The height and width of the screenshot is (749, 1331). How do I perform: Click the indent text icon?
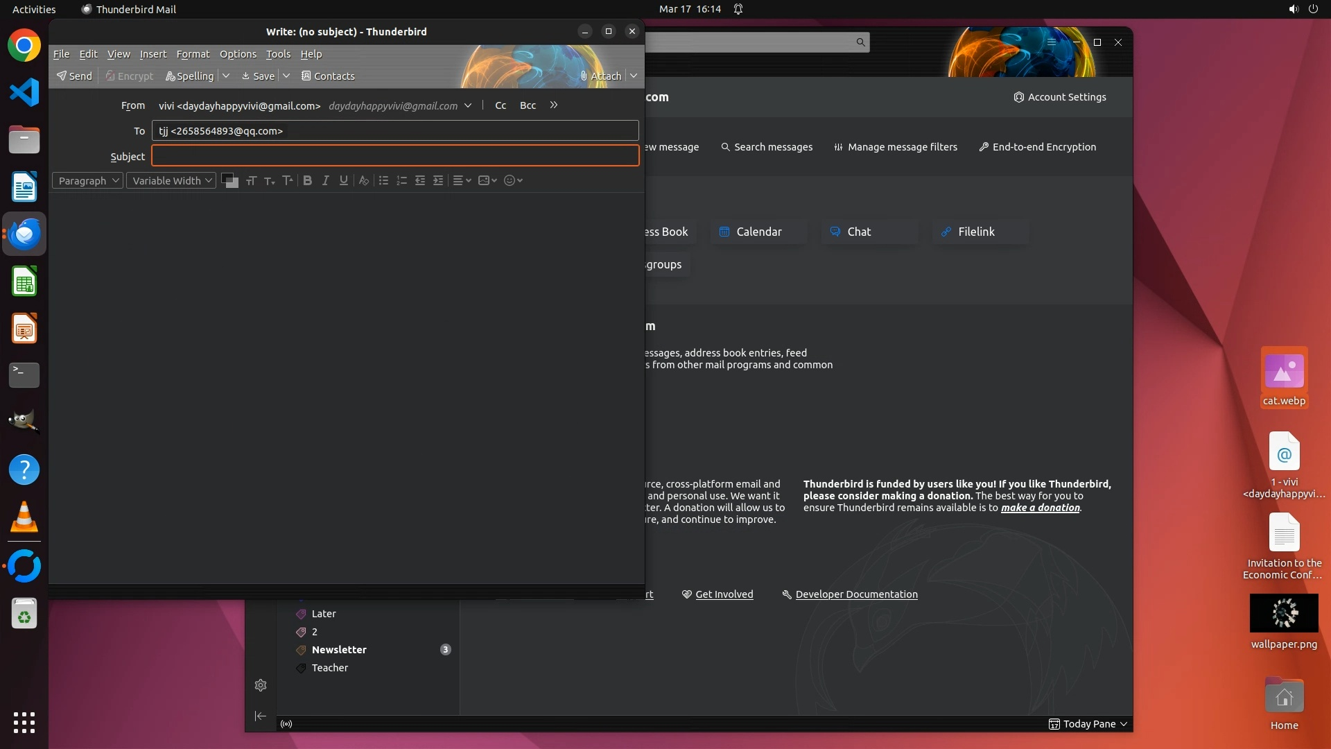[x=438, y=180]
